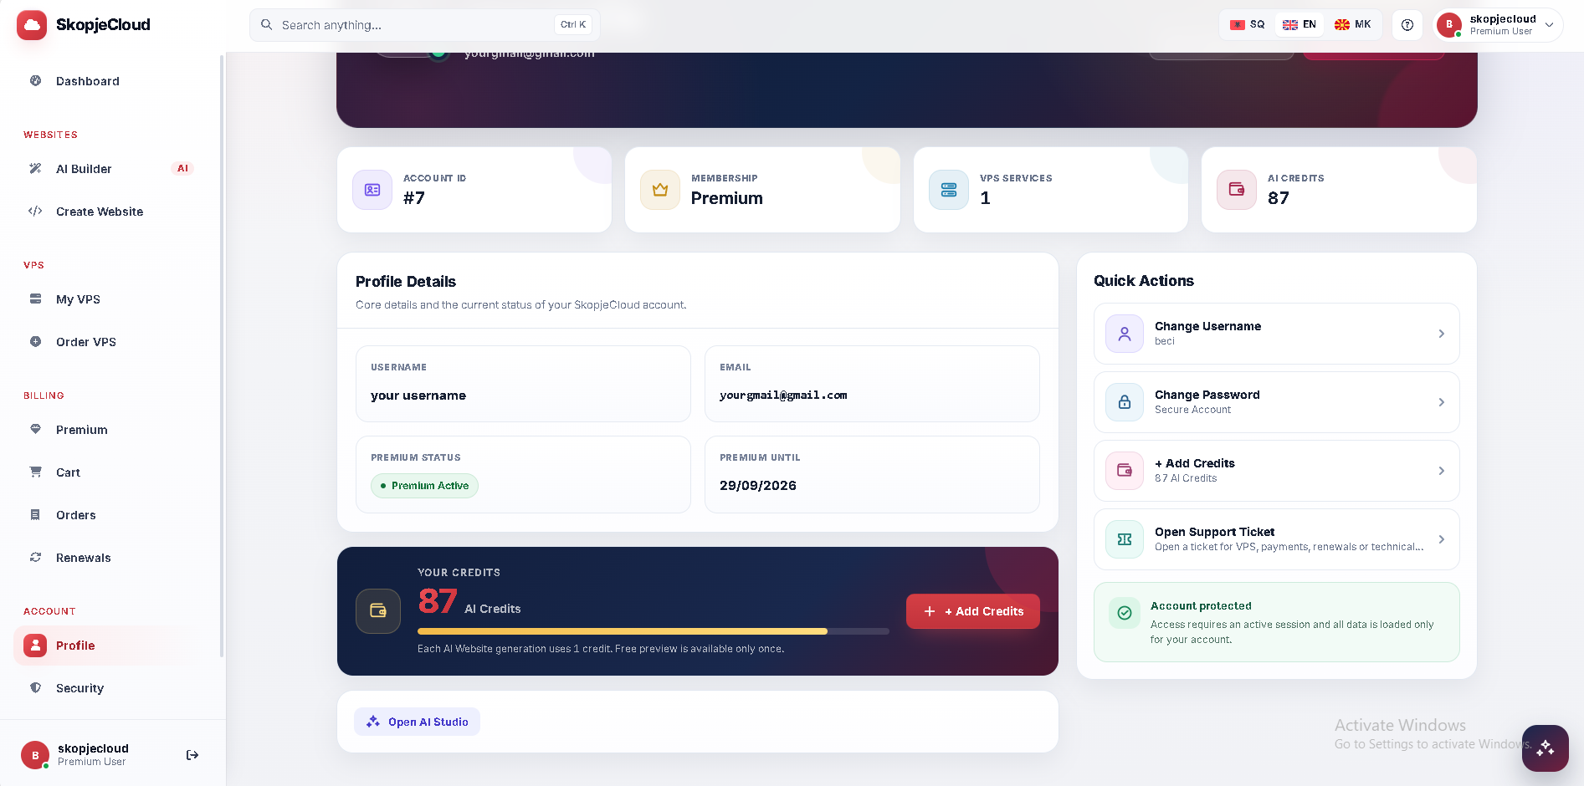Click the SkopjeCloud cloud logo icon
The height and width of the screenshot is (786, 1584).
point(32,25)
